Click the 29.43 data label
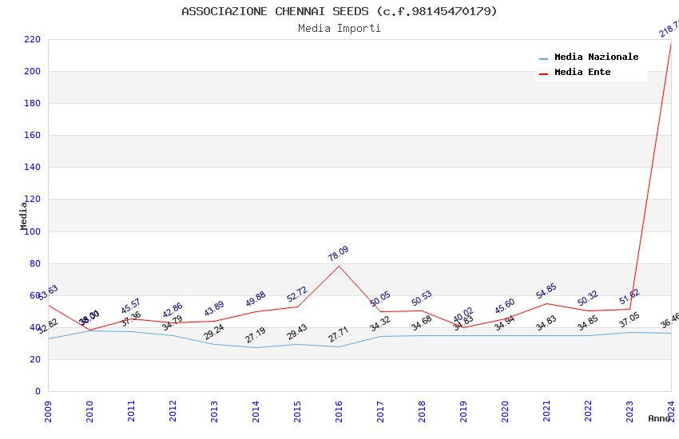This screenshot has width=679, height=439. (297, 332)
